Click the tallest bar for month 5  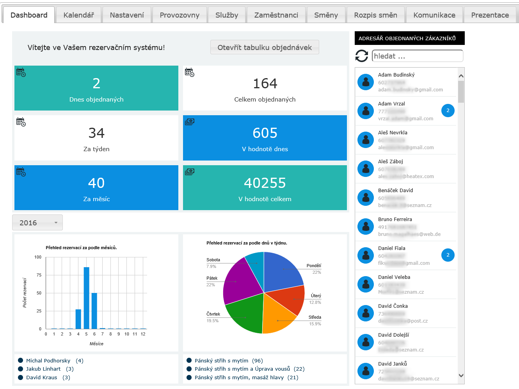pos(87,298)
